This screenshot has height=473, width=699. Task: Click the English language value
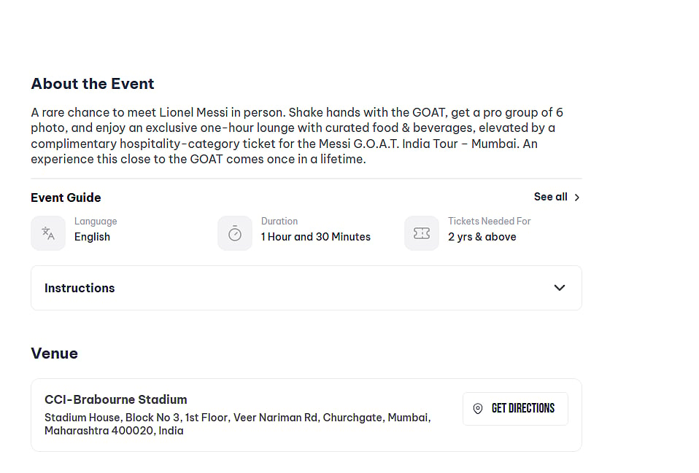coord(92,237)
